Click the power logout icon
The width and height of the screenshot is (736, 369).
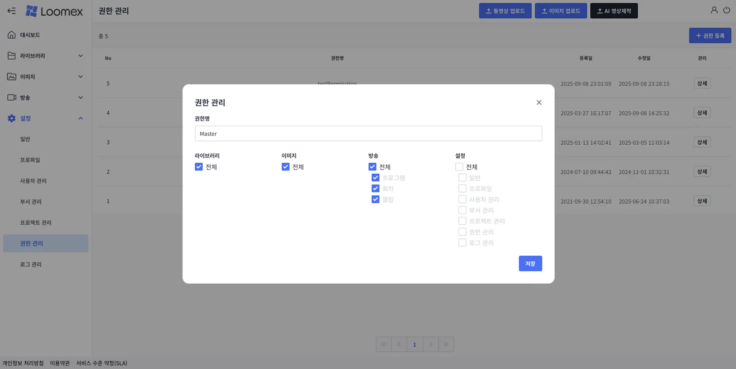[726, 10]
